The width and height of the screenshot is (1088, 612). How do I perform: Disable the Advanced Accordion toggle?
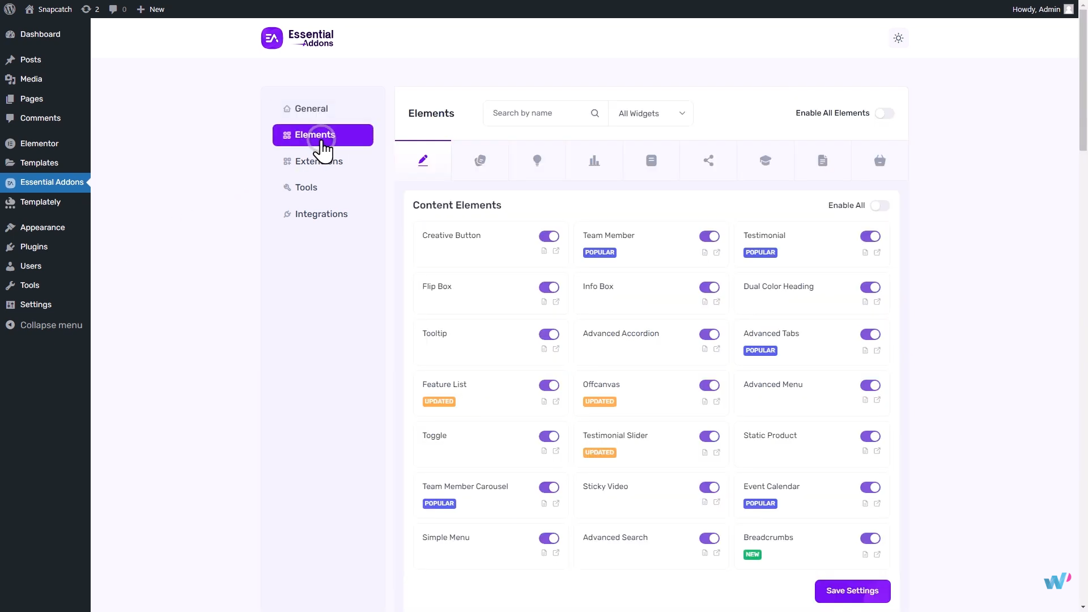[x=709, y=334]
